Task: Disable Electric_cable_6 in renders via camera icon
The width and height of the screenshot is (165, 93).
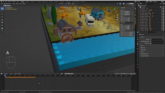Action: pyautogui.click(x=163, y=15)
